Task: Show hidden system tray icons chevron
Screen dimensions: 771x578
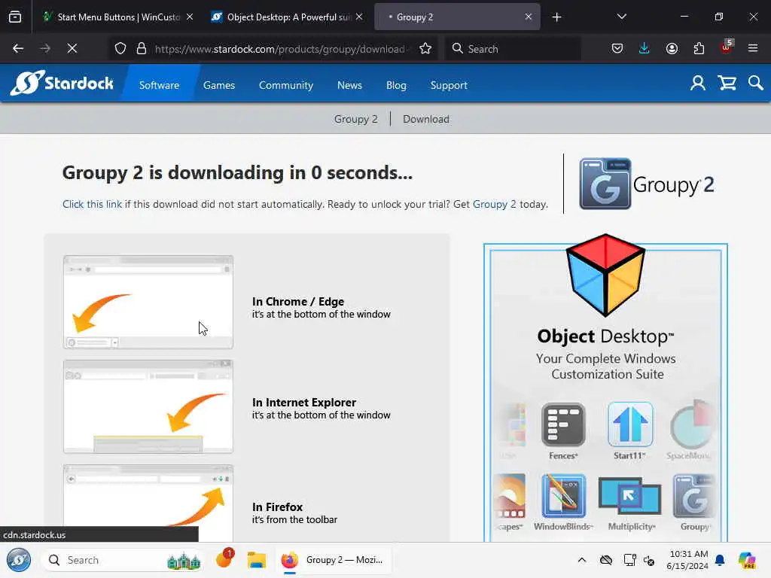Action: tap(582, 560)
